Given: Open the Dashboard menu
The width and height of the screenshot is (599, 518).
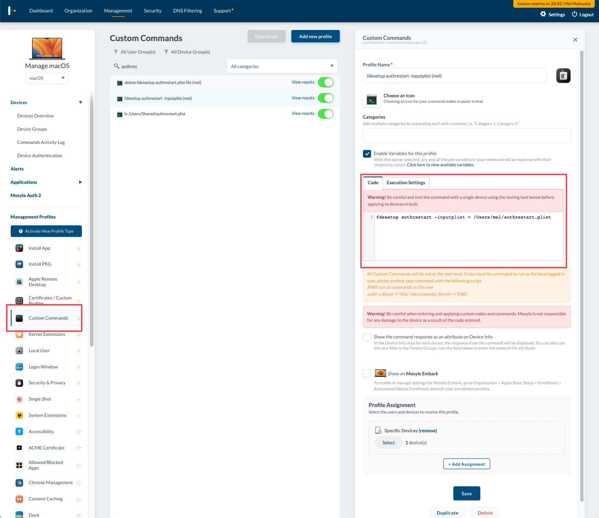Looking at the screenshot, I should [41, 11].
